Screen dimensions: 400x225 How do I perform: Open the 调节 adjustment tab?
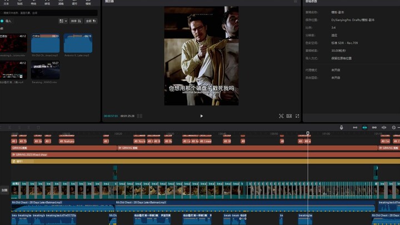tap(74, 3)
